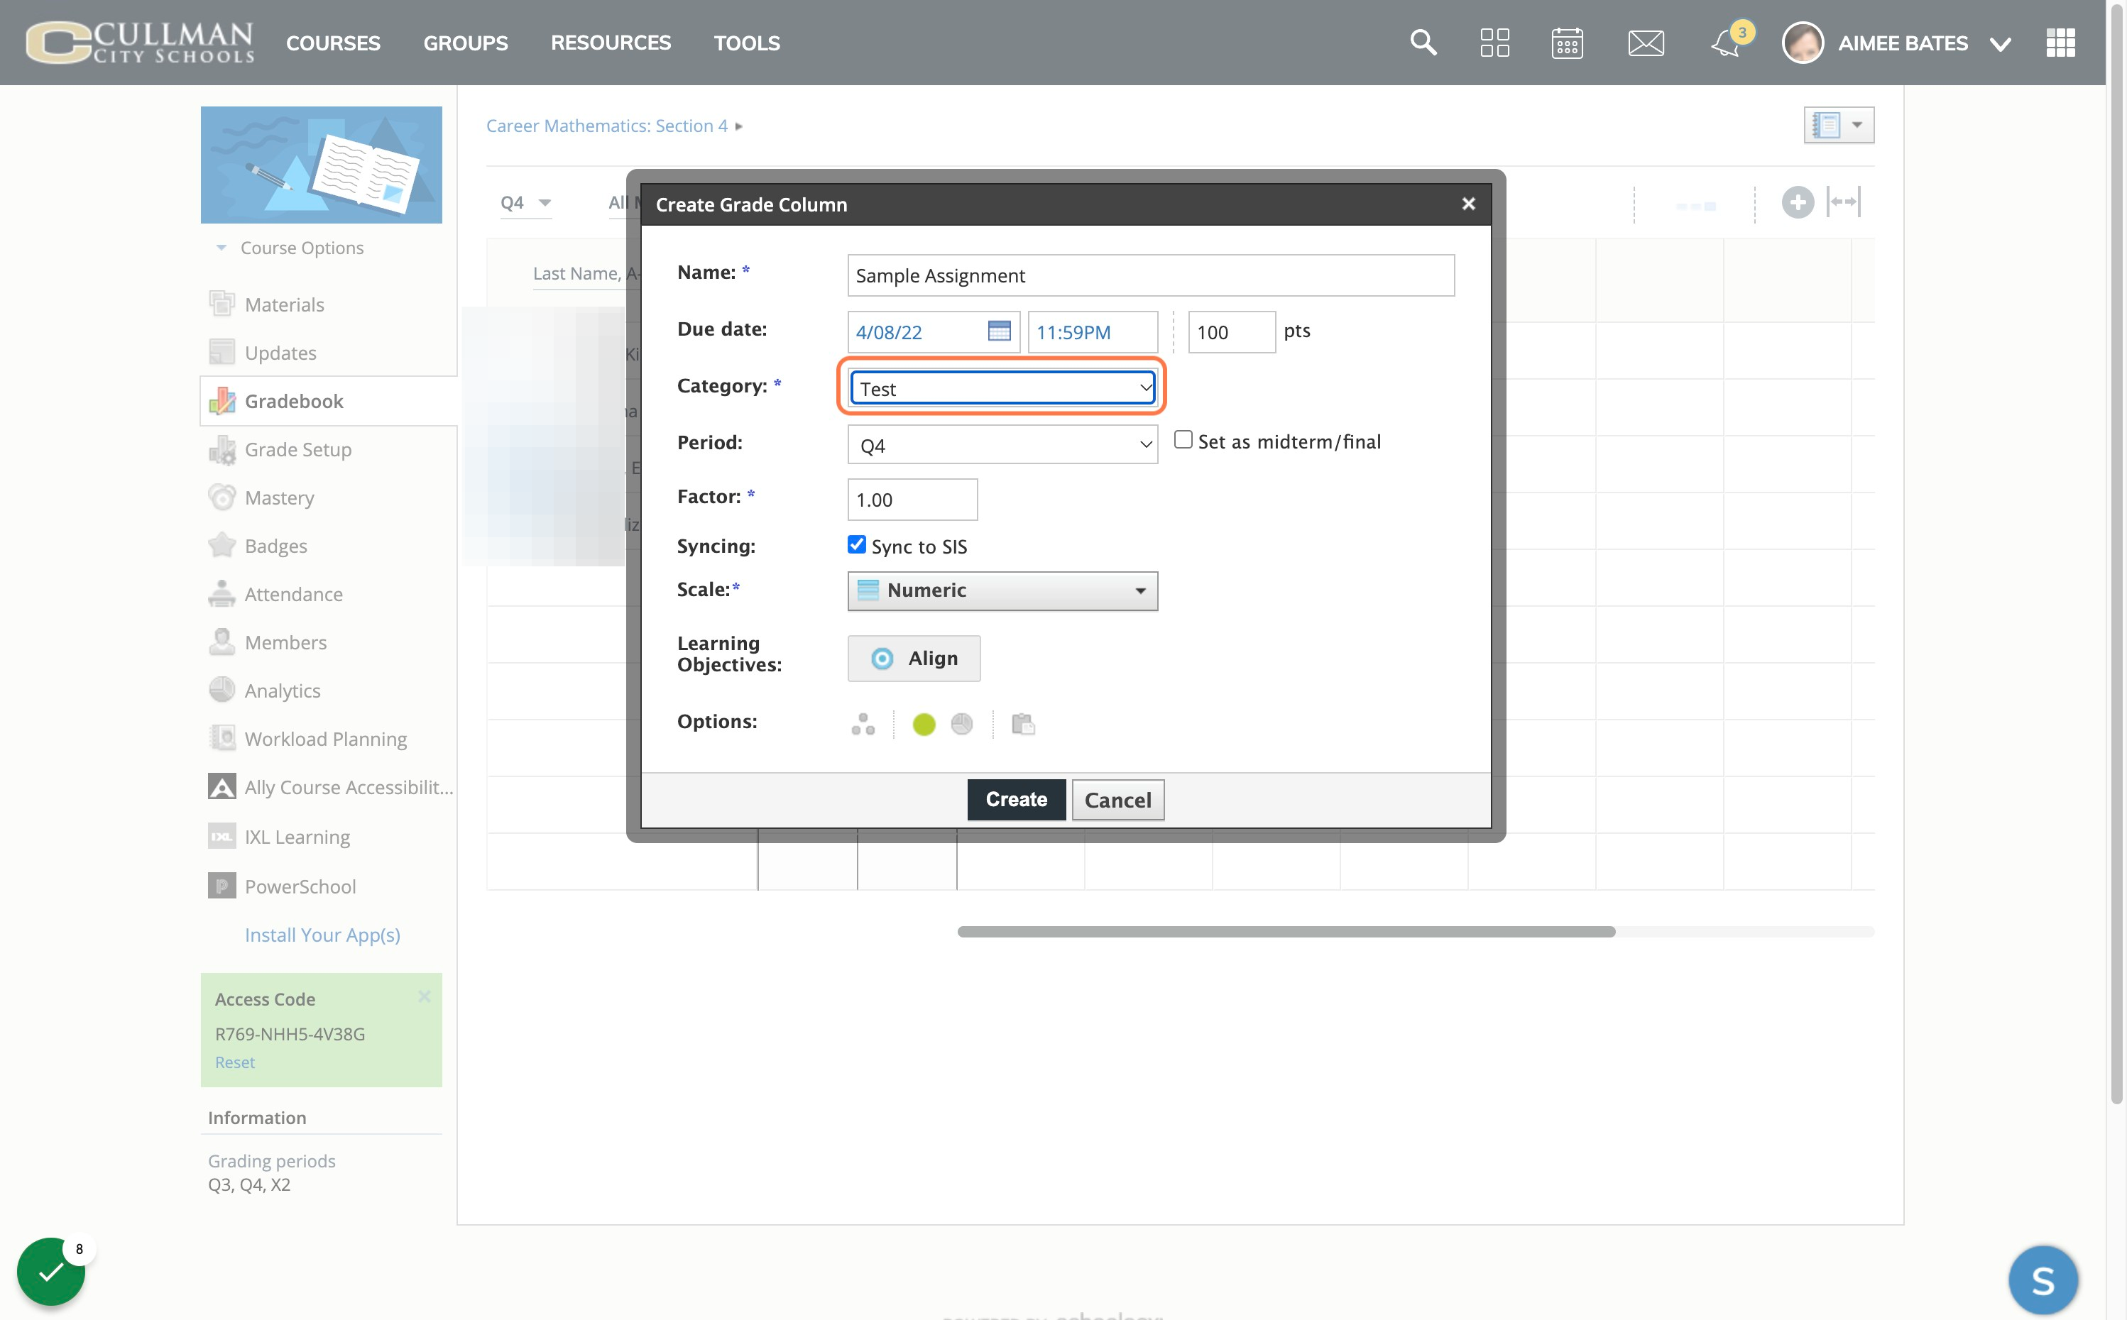Viewport: 2127px width, 1320px height.
Task: Click the horizontal gradebook scrollbar
Action: [x=1286, y=932]
